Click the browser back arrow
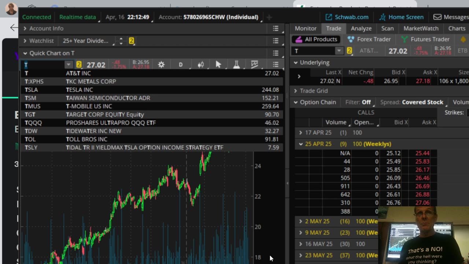 14,27
